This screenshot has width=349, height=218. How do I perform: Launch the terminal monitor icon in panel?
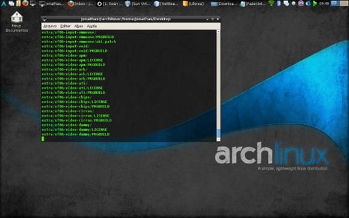coord(32,4)
